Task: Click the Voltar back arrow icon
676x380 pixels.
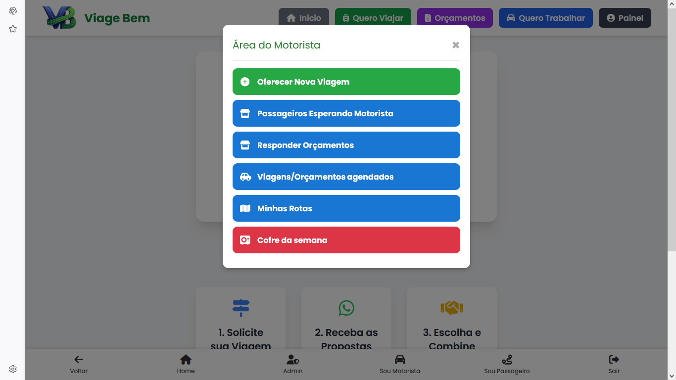Action: [79, 360]
